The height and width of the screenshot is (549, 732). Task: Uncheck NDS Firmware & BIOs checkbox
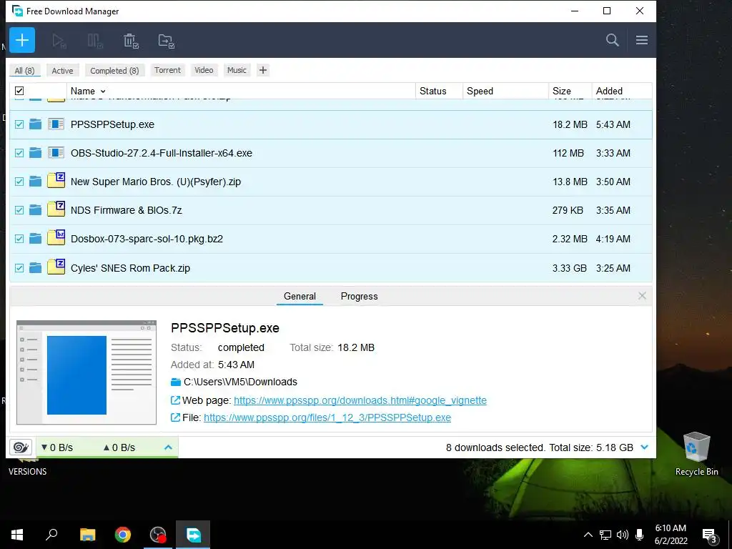click(x=19, y=210)
